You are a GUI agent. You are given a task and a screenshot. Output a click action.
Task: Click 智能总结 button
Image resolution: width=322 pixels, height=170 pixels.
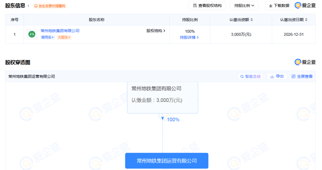tap(250, 77)
